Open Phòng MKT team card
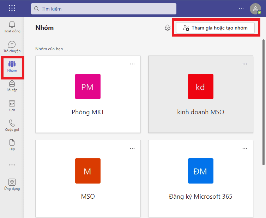 pyautogui.click(x=88, y=94)
